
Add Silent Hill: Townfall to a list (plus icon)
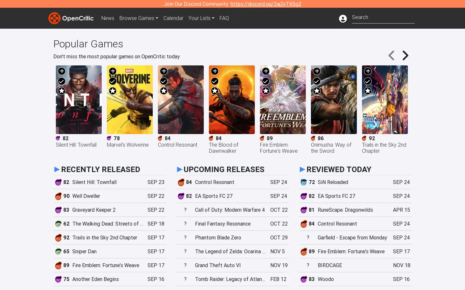click(x=62, y=71)
